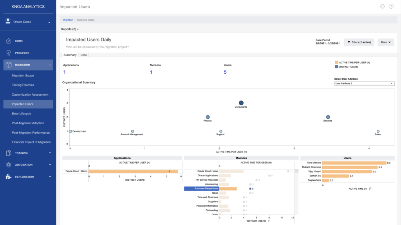Click Active Time Per User legend swatch
Image resolution: width=401 pixels, height=225 pixels.
pos(336,62)
